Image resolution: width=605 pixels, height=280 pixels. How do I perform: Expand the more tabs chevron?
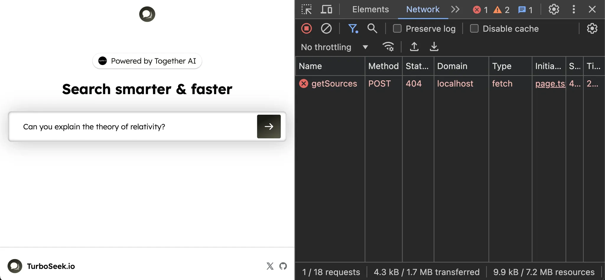[455, 9]
